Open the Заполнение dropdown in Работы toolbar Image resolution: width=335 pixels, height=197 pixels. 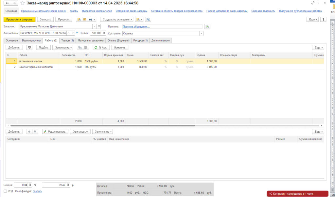pos(62,48)
